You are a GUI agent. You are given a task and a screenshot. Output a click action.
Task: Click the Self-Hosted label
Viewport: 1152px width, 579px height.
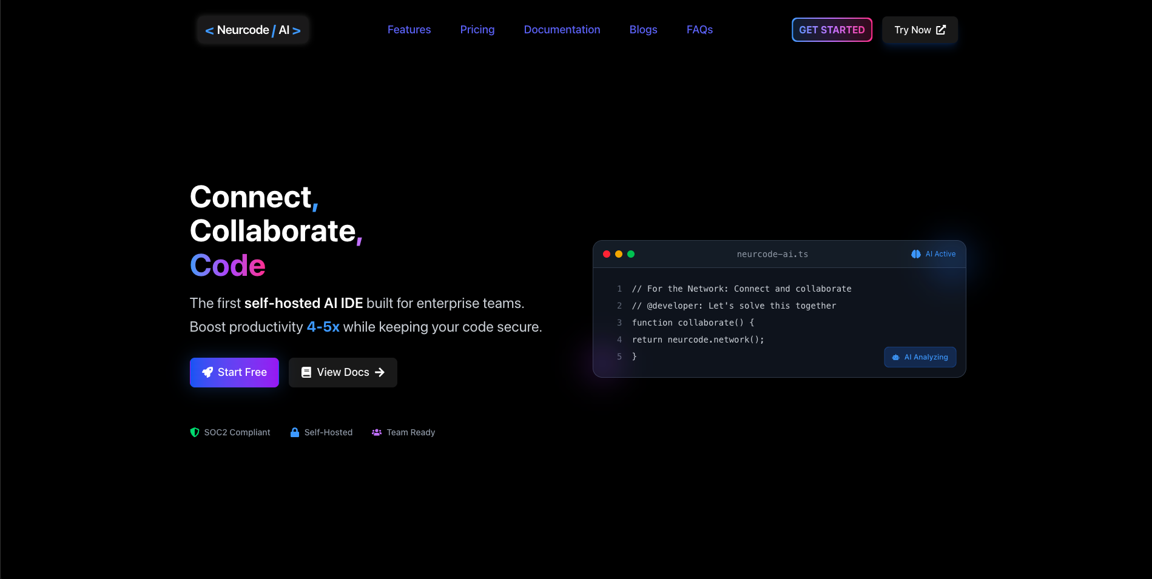328,432
